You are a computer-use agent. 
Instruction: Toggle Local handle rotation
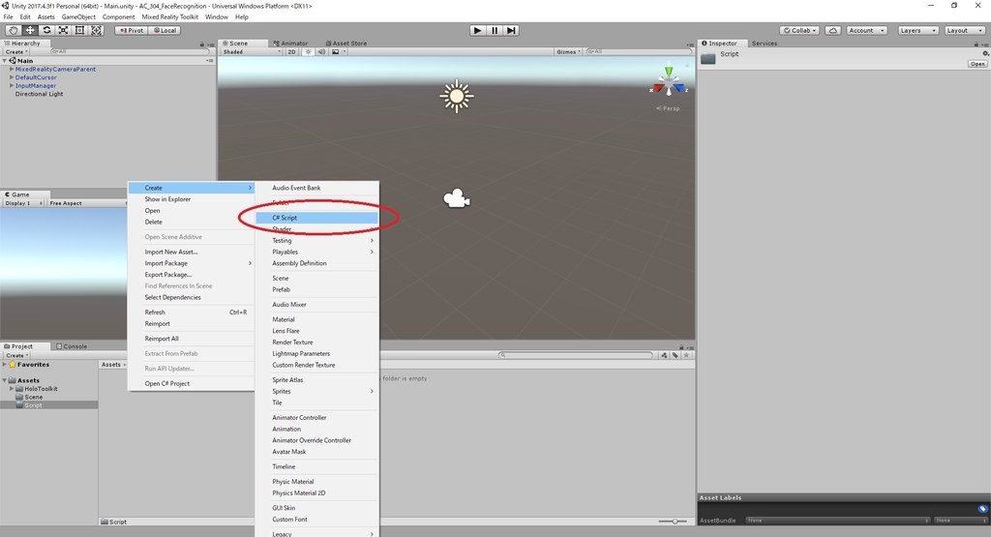pos(165,30)
